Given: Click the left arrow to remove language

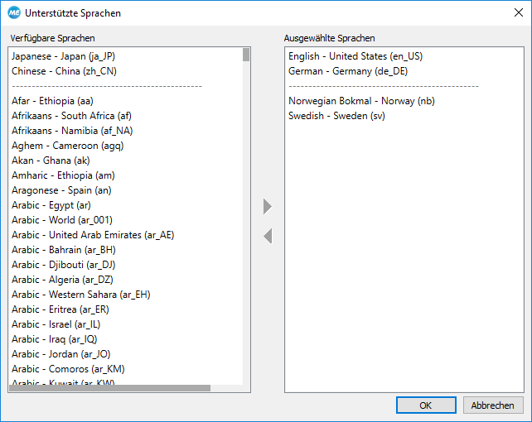Looking at the screenshot, I should click(x=267, y=237).
